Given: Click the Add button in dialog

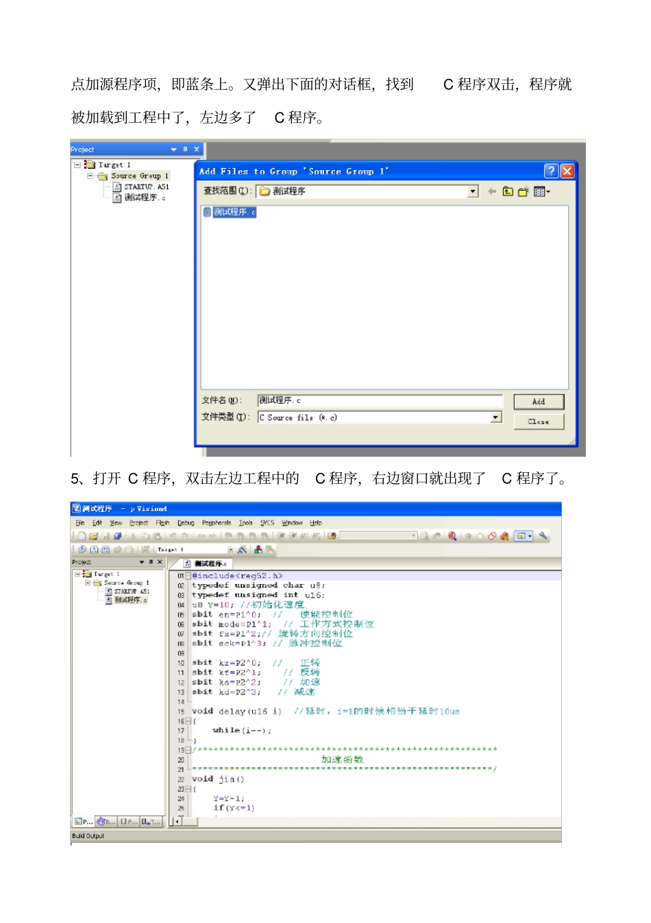Looking at the screenshot, I should pyautogui.click(x=539, y=401).
